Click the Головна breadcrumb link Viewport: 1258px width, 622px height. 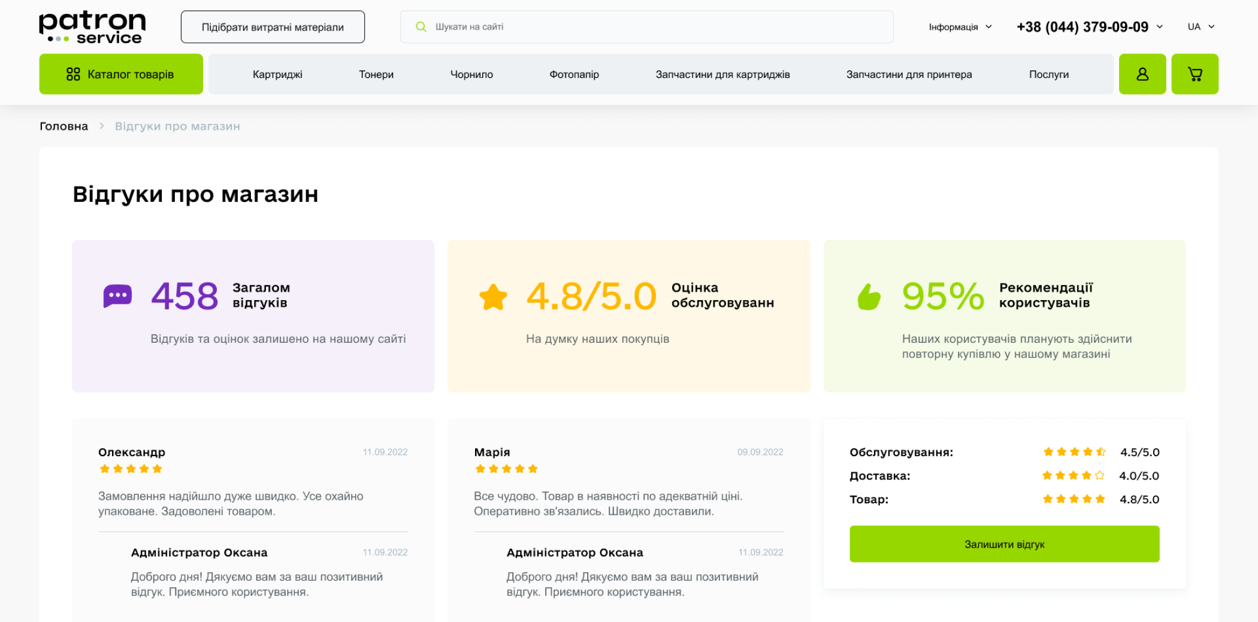click(x=63, y=126)
